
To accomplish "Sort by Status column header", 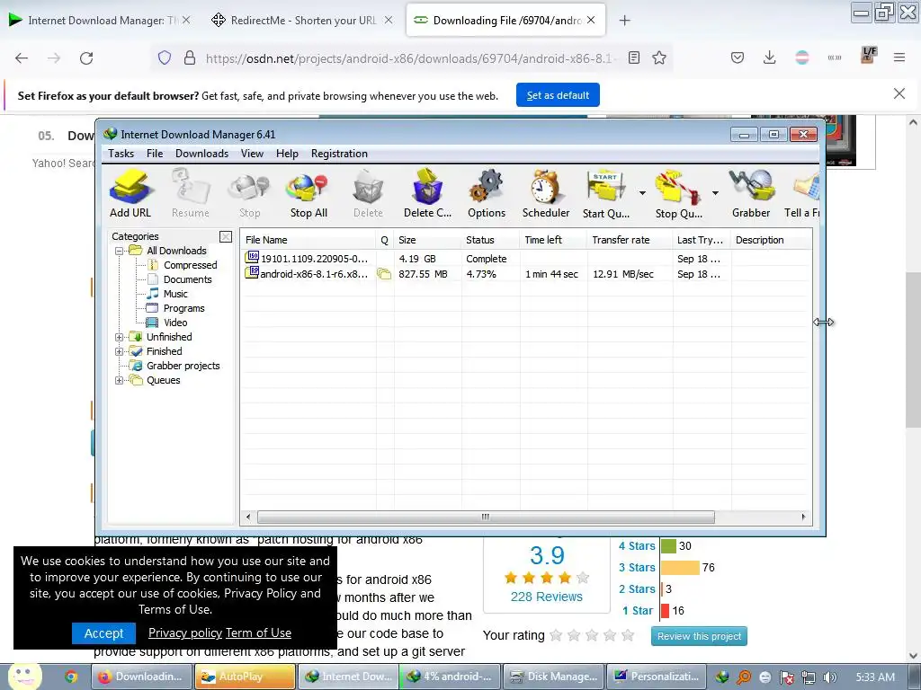I will 490,240.
